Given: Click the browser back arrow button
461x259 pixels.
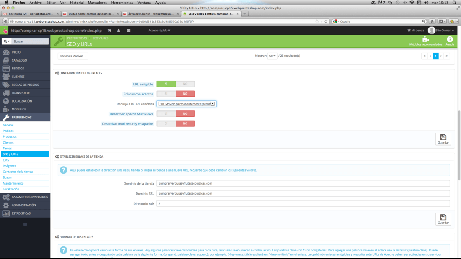Looking at the screenshot, I should click(5, 21).
